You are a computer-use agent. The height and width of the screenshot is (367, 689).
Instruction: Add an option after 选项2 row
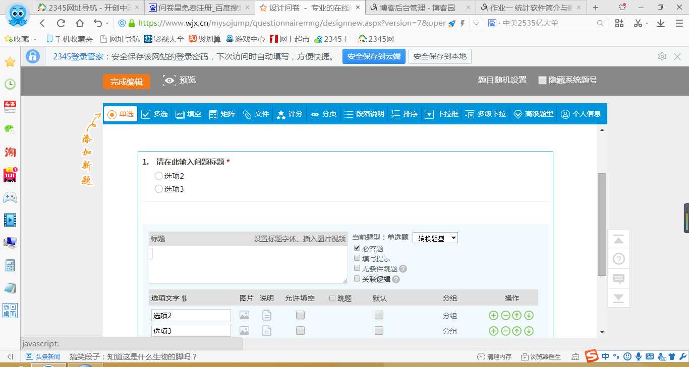coord(493,316)
